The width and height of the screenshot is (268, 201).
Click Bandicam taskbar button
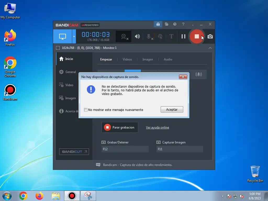pos(72,196)
